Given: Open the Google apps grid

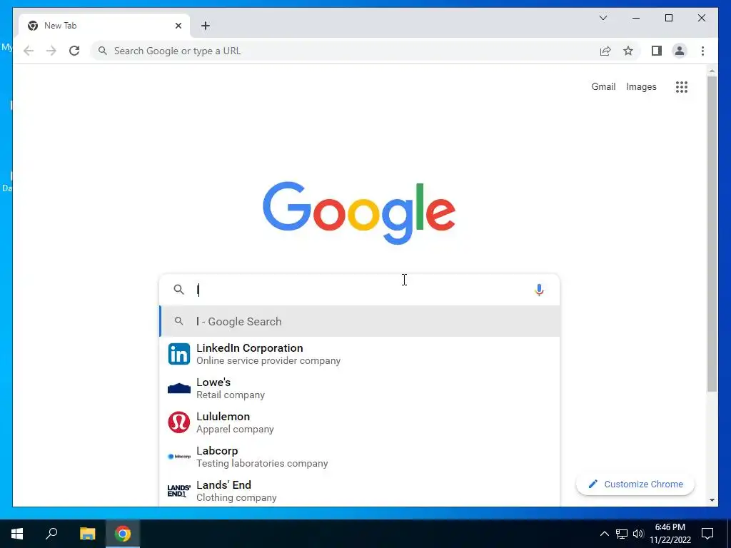Looking at the screenshot, I should point(682,86).
